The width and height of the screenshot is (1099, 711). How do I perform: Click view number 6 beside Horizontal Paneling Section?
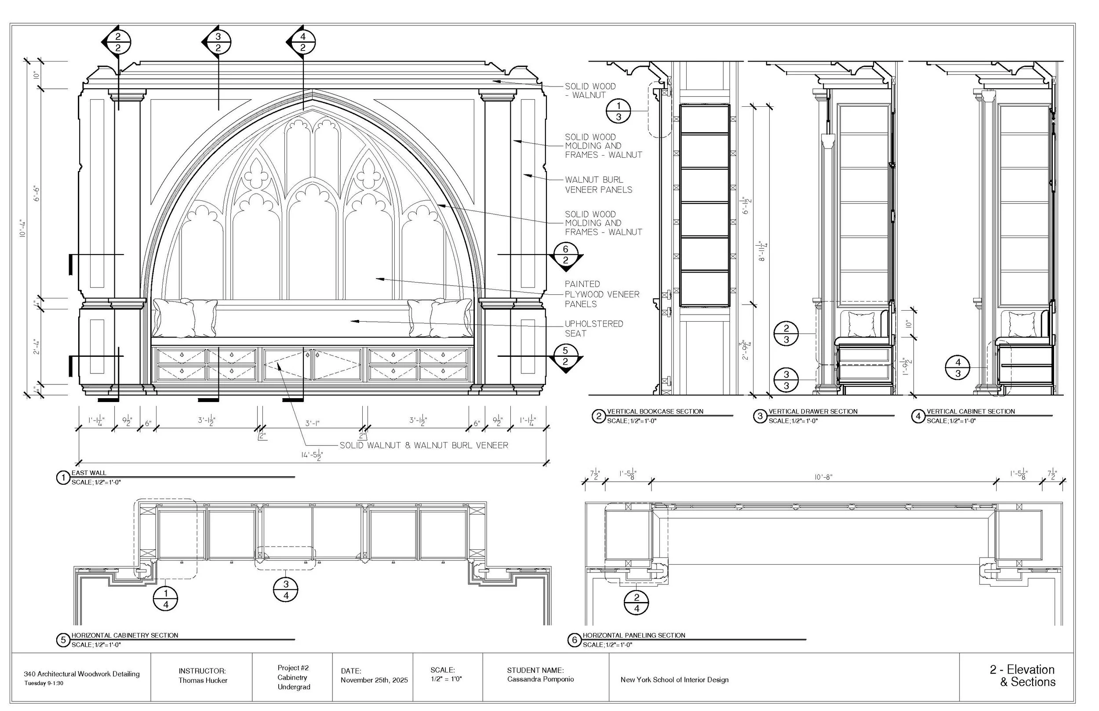pos(574,640)
